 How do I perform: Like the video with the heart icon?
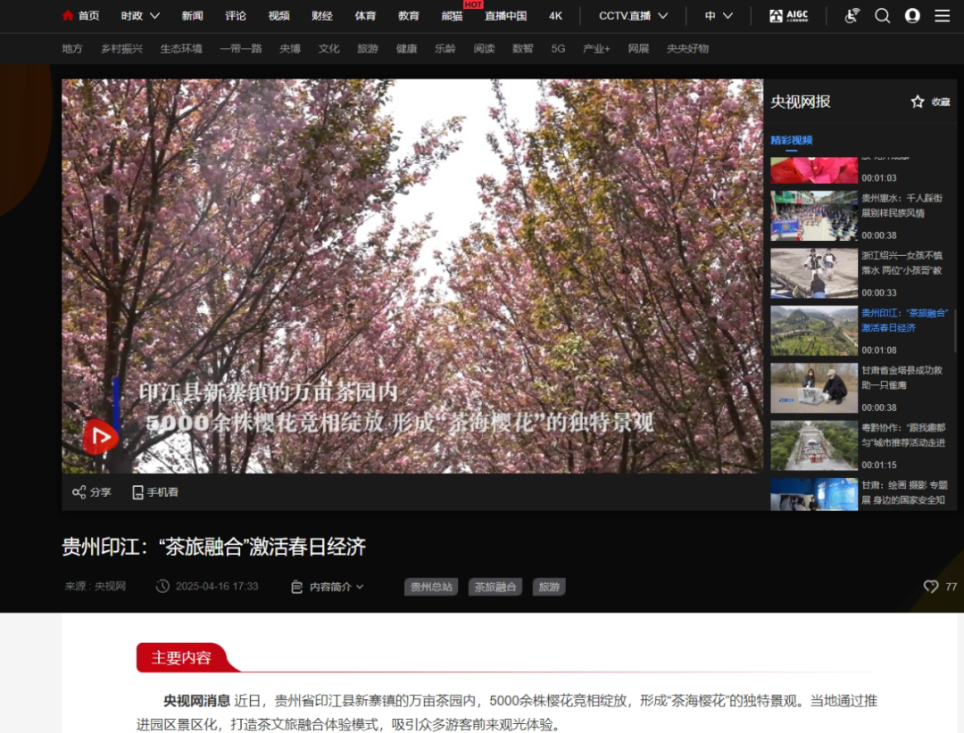(931, 587)
